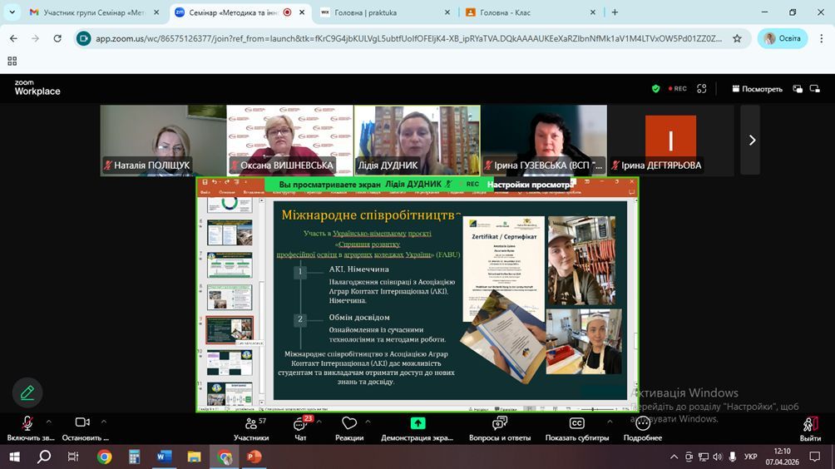Open Chrome apps grid icon

(x=12, y=62)
